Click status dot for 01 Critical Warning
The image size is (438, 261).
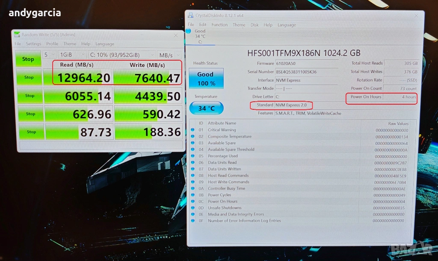click(192, 130)
